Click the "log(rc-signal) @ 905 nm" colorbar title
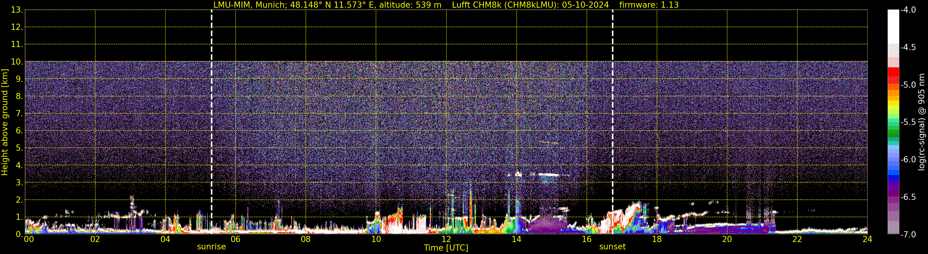 pyautogui.click(x=922, y=122)
